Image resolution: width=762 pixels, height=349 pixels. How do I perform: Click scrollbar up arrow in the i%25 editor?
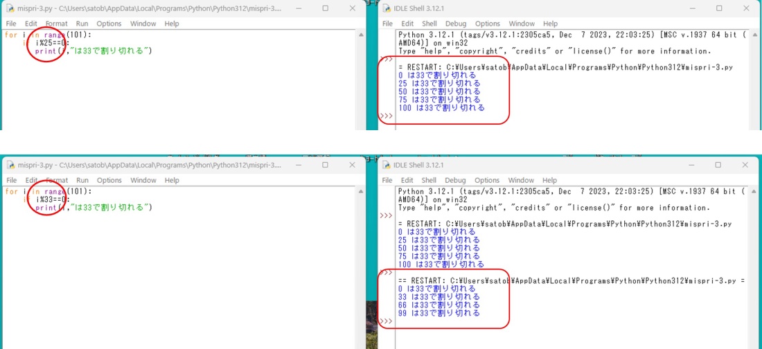pos(361,35)
